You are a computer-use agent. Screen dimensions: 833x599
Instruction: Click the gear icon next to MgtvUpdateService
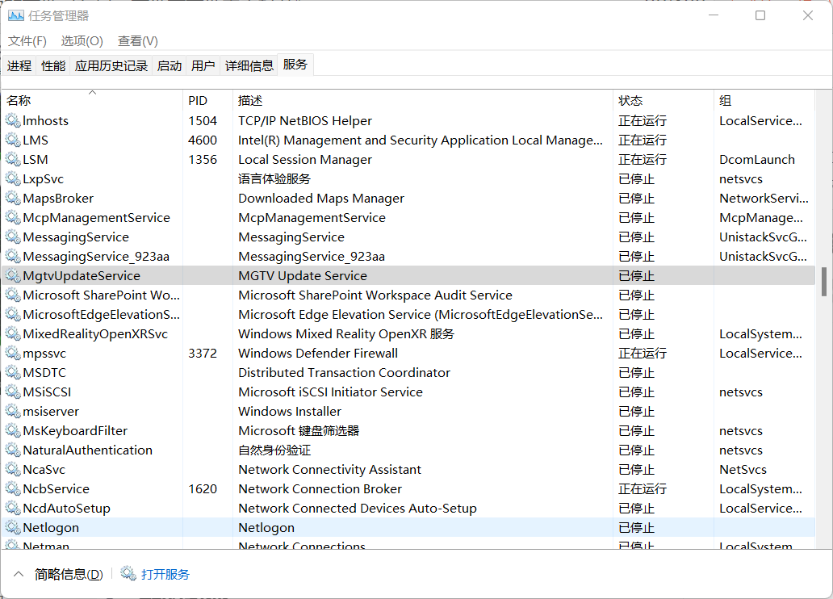coord(12,276)
